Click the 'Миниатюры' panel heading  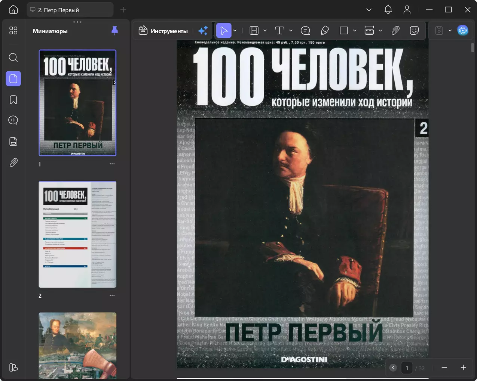(x=50, y=31)
